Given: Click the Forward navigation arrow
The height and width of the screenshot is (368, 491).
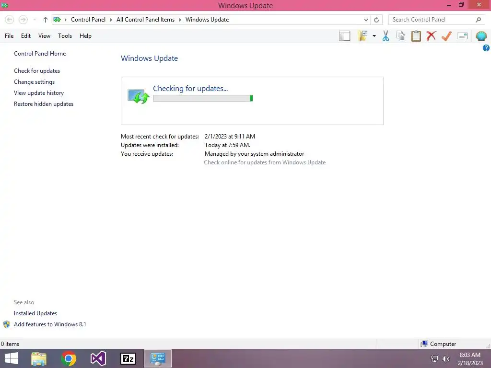Looking at the screenshot, I should pos(23,20).
